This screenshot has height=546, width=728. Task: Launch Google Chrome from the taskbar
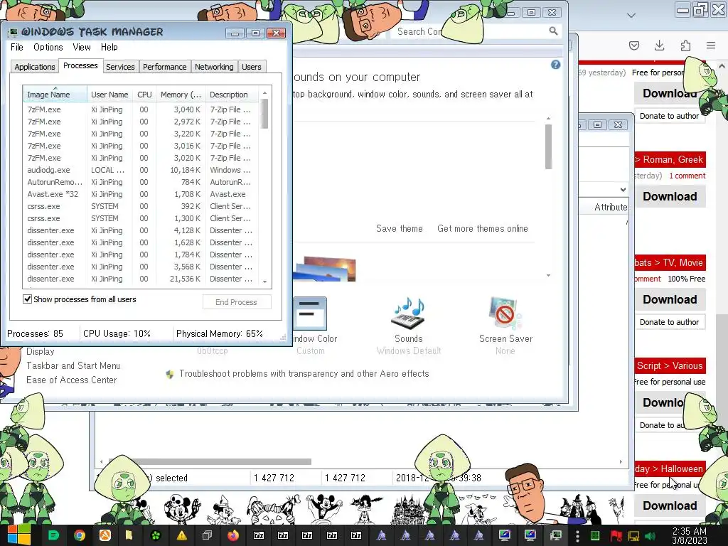coord(80,535)
